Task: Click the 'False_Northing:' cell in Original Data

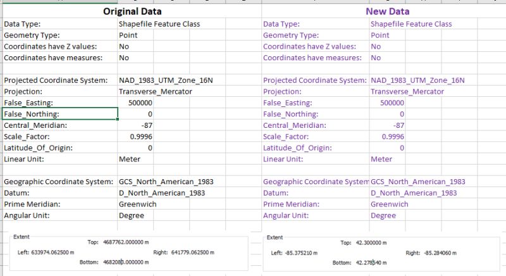Action: point(60,114)
